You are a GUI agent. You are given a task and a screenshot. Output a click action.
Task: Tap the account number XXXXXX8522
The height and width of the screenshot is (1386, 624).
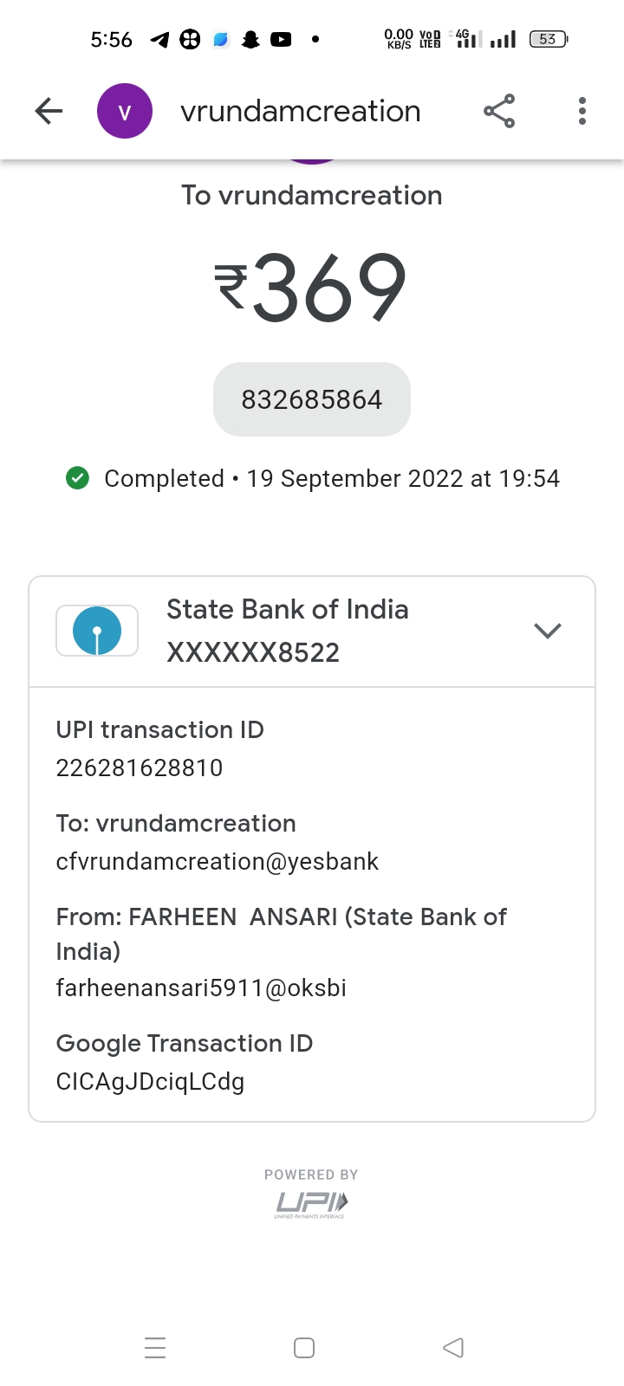(253, 652)
